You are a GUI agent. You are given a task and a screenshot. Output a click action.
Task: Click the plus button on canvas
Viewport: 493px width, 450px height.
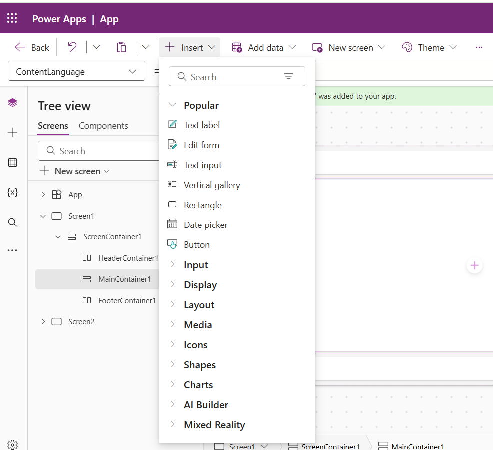pos(474,266)
